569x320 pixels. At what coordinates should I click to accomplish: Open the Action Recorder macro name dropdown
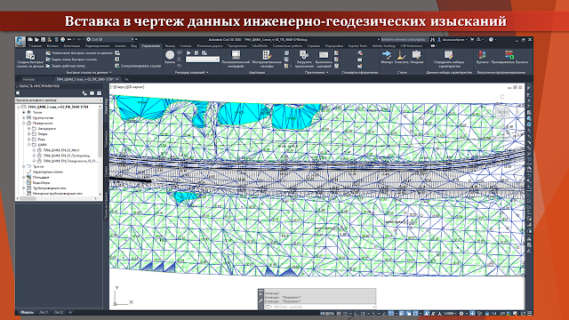tap(203, 60)
